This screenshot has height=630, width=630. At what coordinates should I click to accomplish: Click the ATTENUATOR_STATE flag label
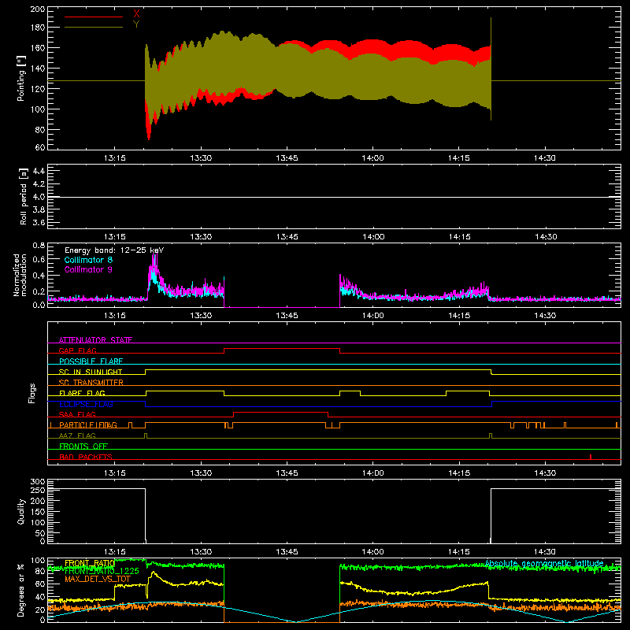[x=95, y=340]
